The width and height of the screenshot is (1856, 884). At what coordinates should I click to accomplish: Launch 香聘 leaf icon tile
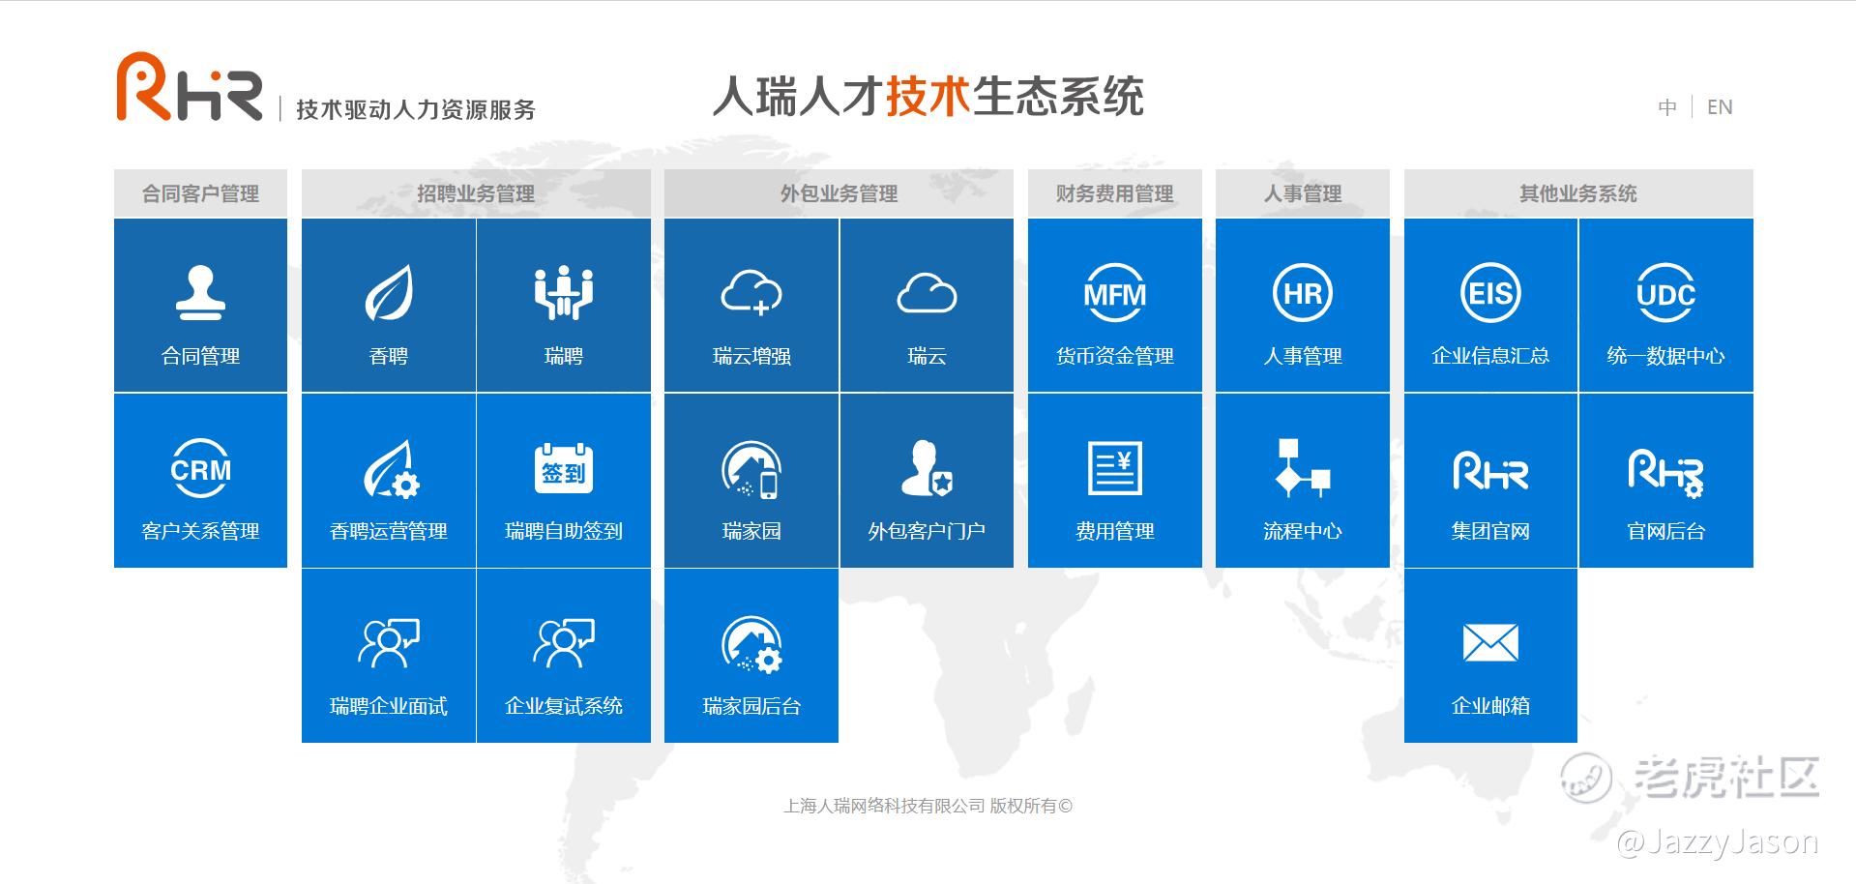point(388,305)
